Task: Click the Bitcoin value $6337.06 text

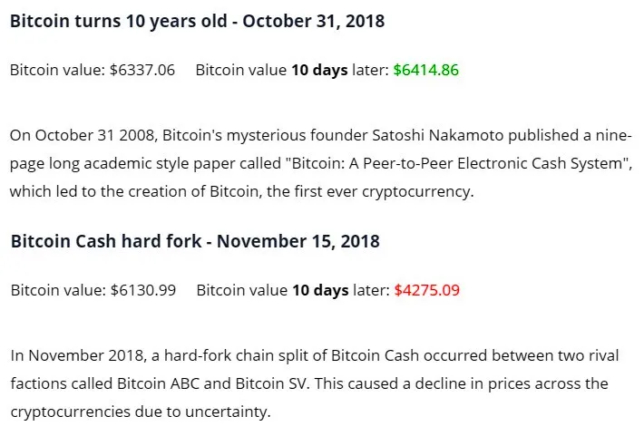Action: 93,70
